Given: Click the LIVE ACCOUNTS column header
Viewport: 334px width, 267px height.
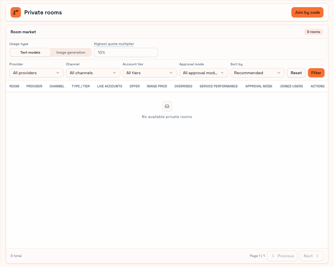Looking at the screenshot, I should 110,86.
